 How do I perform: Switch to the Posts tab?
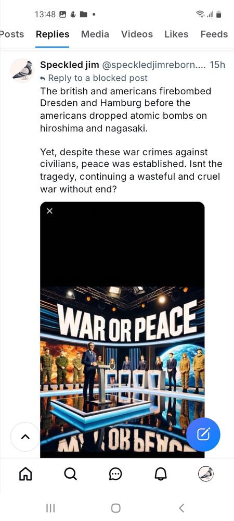pos(11,34)
